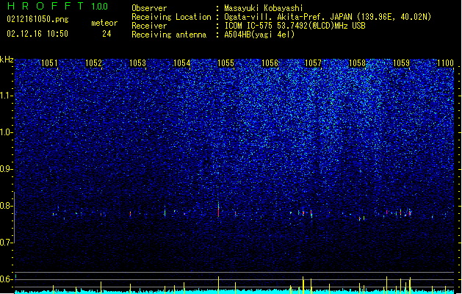Click the Ogata-vill. Akita-Pref. JAPAN location text
This screenshot has height=294, width=462.
(x=328, y=17)
